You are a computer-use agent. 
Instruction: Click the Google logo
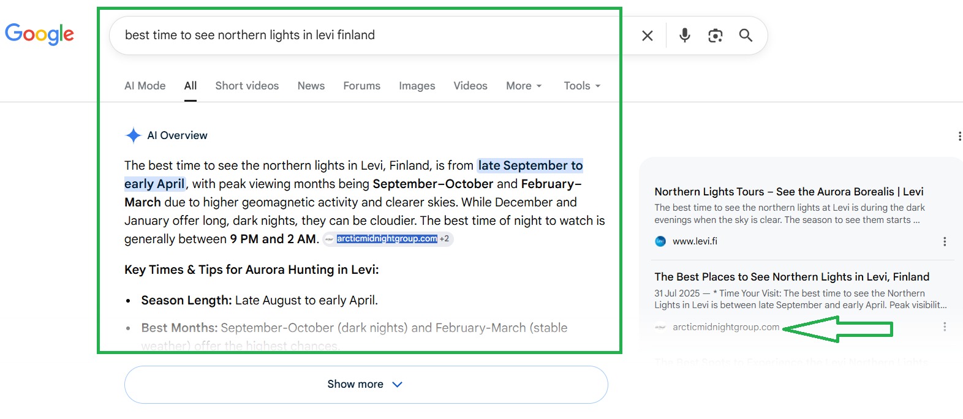pos(39,34)
